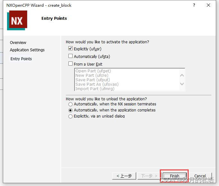Select the Entry Points page
This screenshot has width=219, height=186.
click(21, 59)
